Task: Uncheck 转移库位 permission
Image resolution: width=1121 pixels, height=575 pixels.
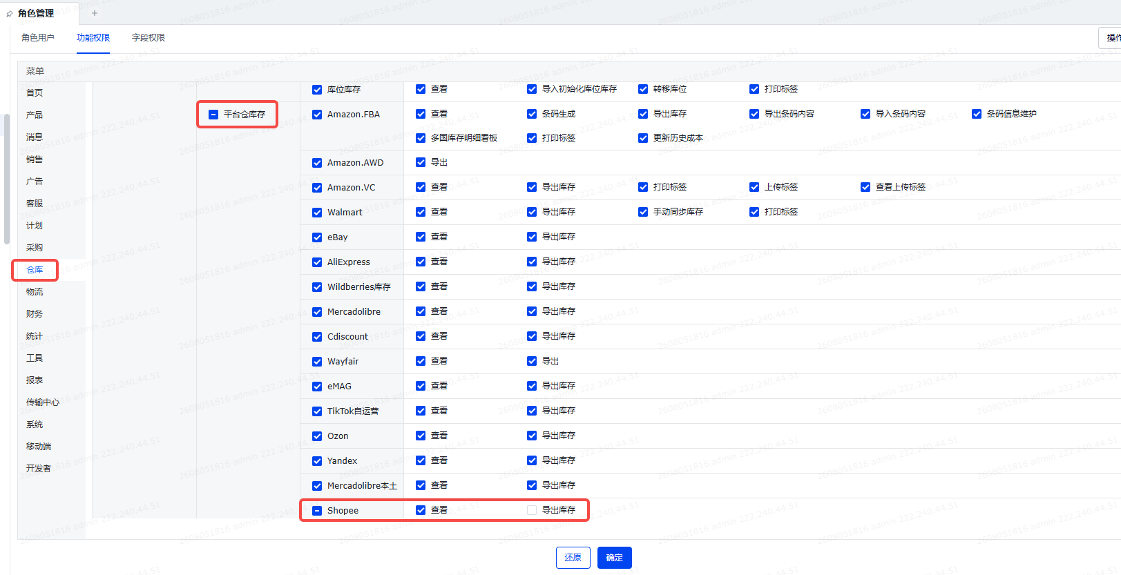Action: (x=643, y=89)
